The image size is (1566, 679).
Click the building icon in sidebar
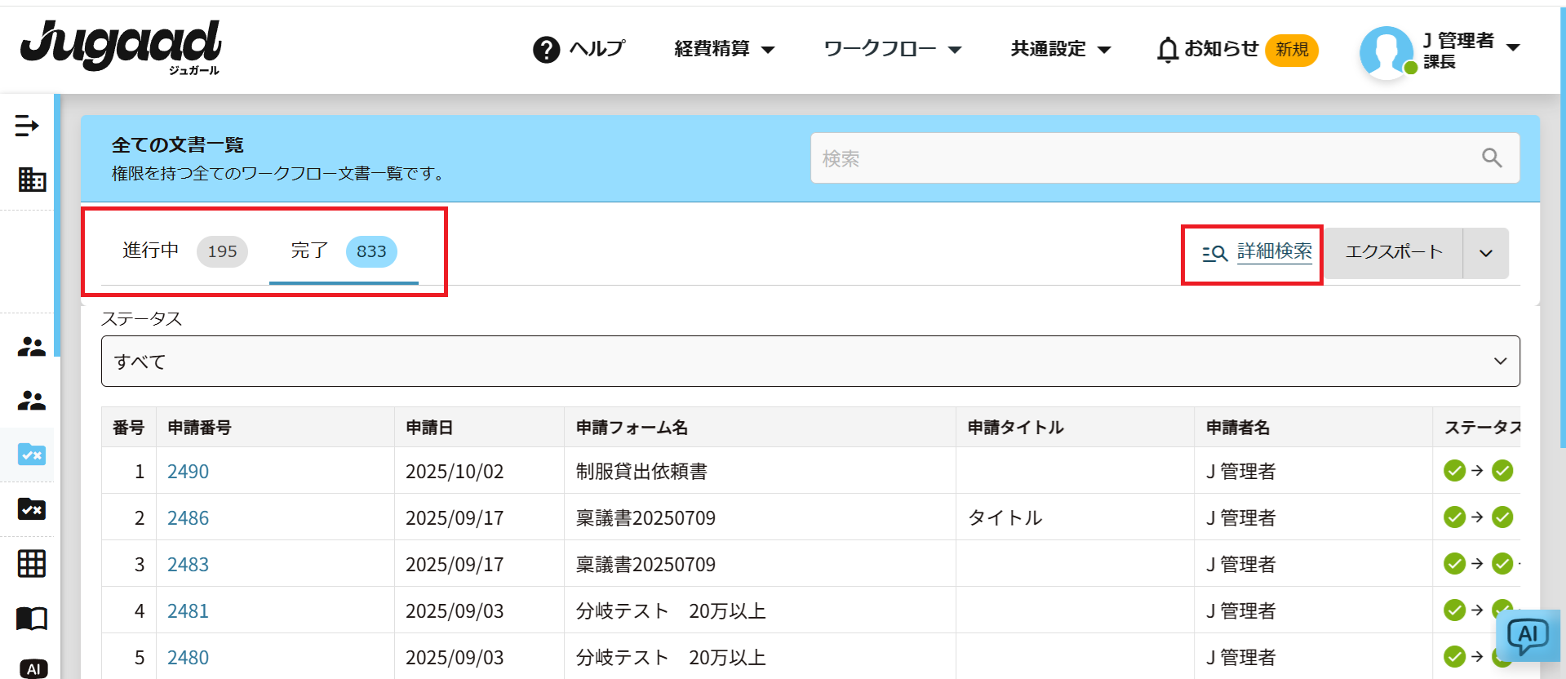coord(32,180)
